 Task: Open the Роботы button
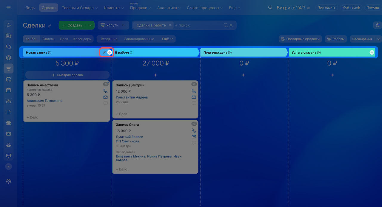[335, 39]
